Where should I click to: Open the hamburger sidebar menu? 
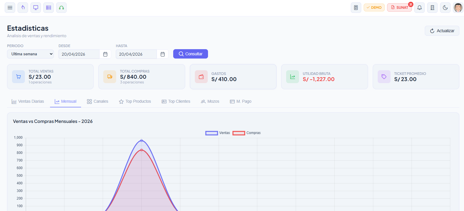click(10, 8)
